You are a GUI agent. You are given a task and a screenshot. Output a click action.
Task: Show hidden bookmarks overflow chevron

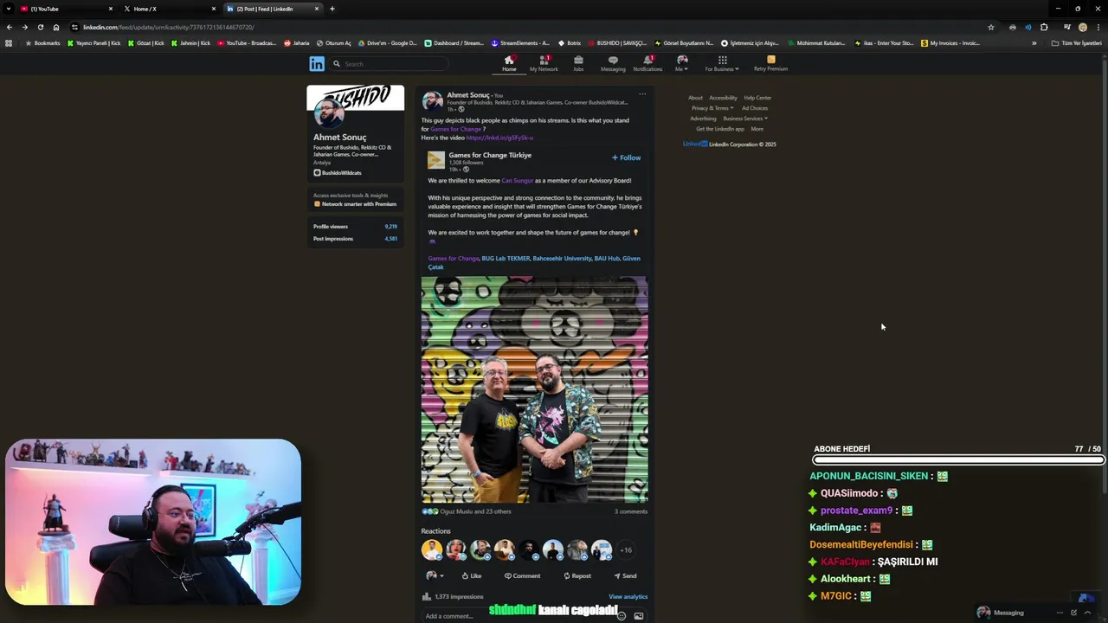pyautogui.click(x=1034, y=43)
